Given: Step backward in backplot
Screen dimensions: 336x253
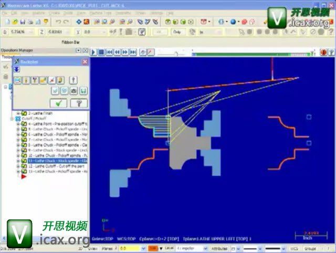Looking at the screenshot, I should [x=117, y=52].
